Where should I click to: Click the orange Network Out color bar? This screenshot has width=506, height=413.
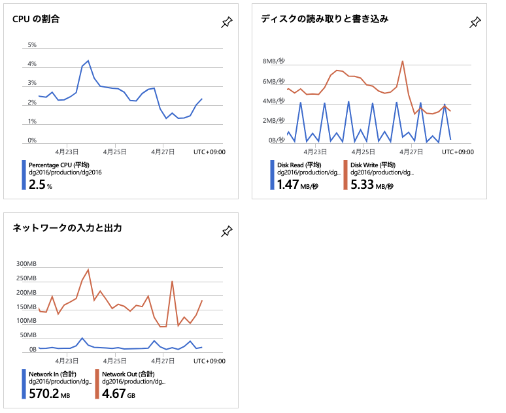pyautogui.click(x=97, y=384)
